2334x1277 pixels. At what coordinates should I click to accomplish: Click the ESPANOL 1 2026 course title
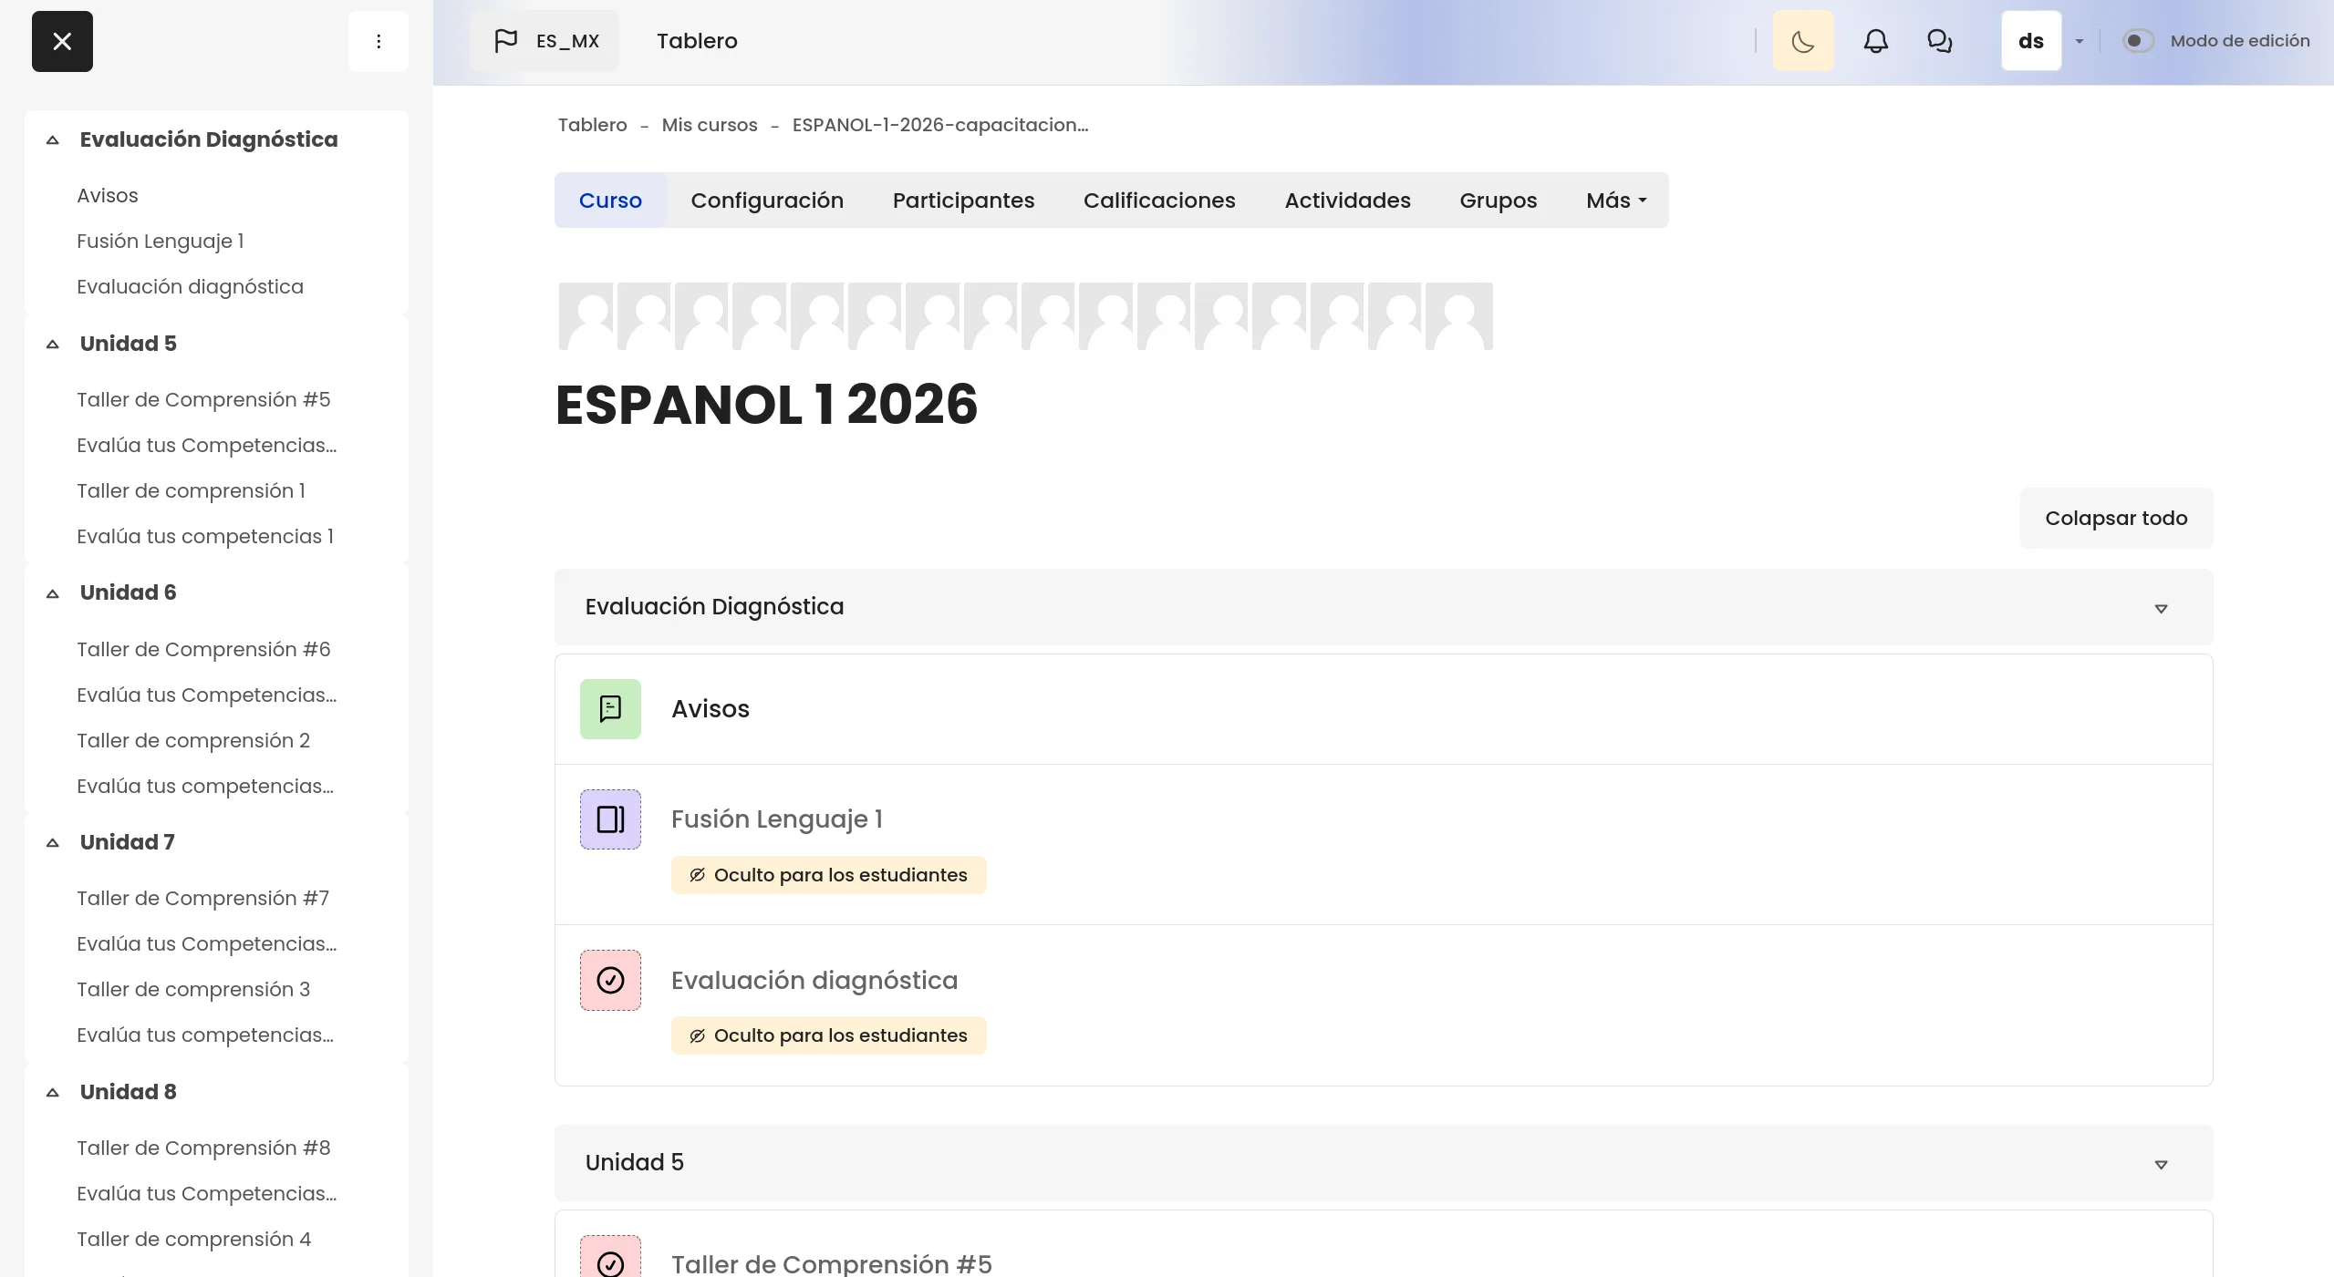click(x=766, y=405)
